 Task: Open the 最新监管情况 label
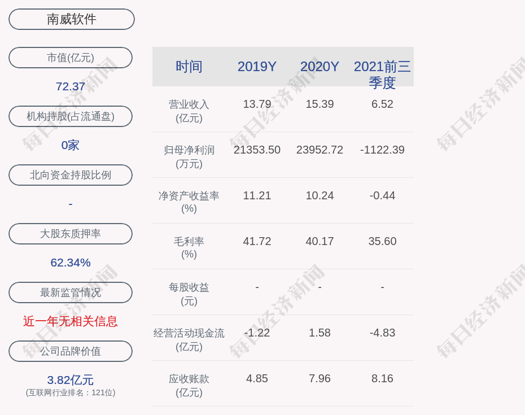click(71, 292)
